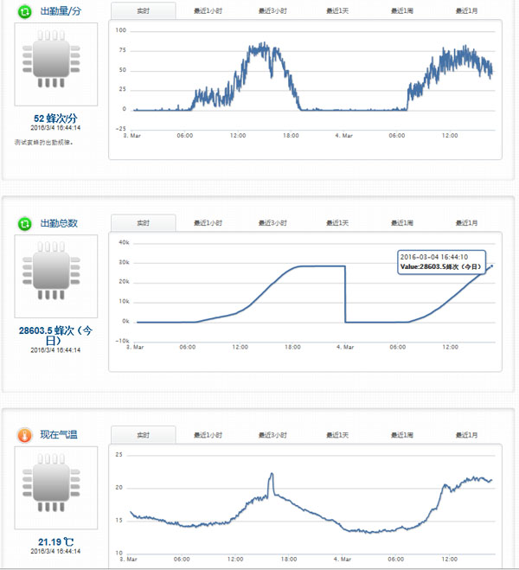
Task: Switch 现在气温 chart to 最近3小时
Action: [x=272, y=435]
